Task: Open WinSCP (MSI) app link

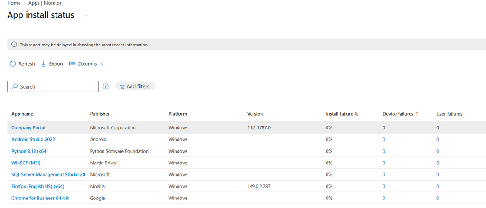Action: point(26,163)
